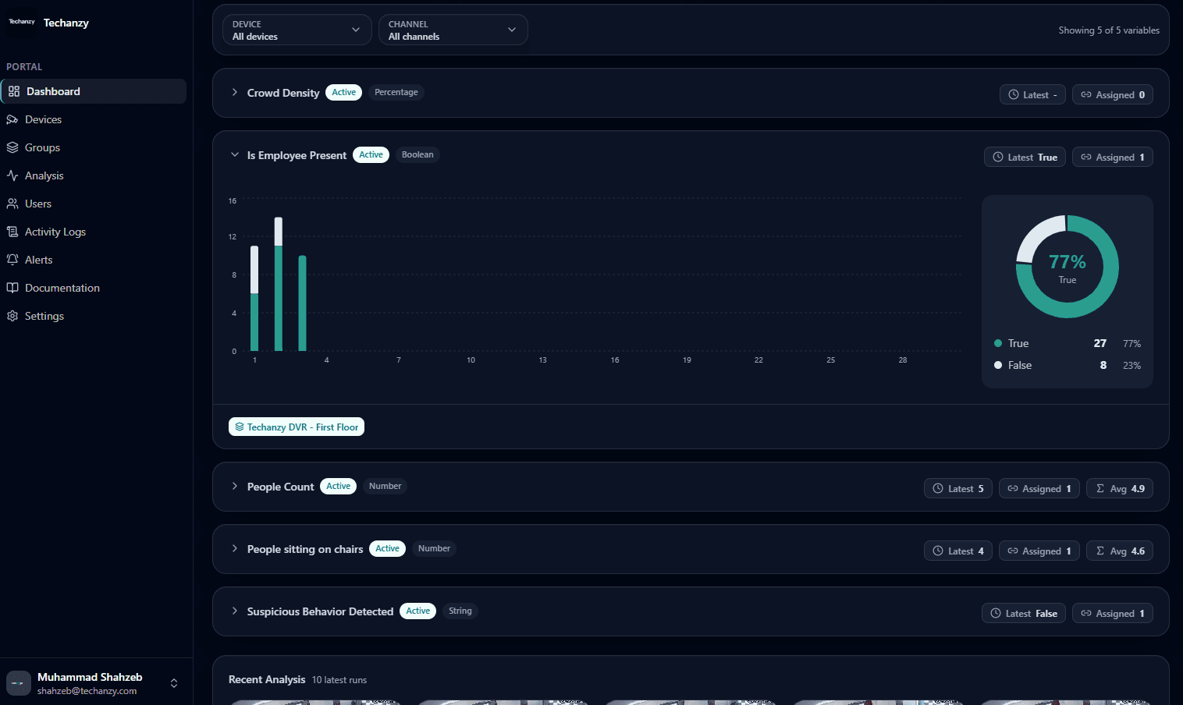Click link icon in People sitting on chairs Assigned badge
1183x705 pixels.
click(1013, 551)
